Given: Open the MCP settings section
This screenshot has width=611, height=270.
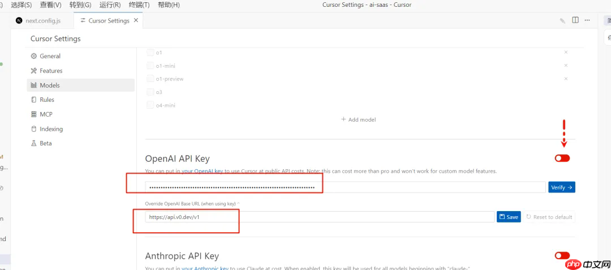Looking at the screenshot, I should [x=46, y=114].
